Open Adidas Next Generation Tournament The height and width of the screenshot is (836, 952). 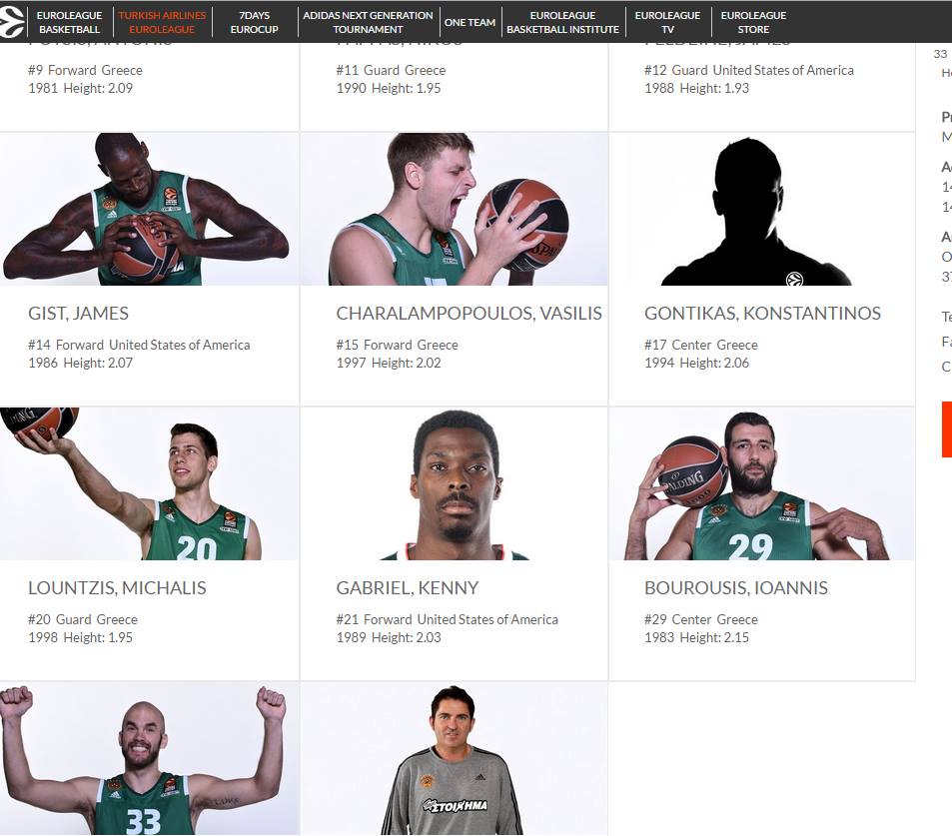pyautogui.click(x=368, y=22)
